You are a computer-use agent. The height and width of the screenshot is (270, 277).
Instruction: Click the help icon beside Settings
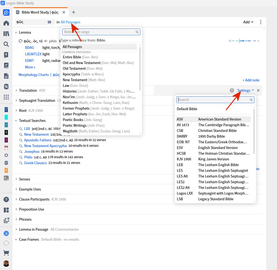(232, 90)
